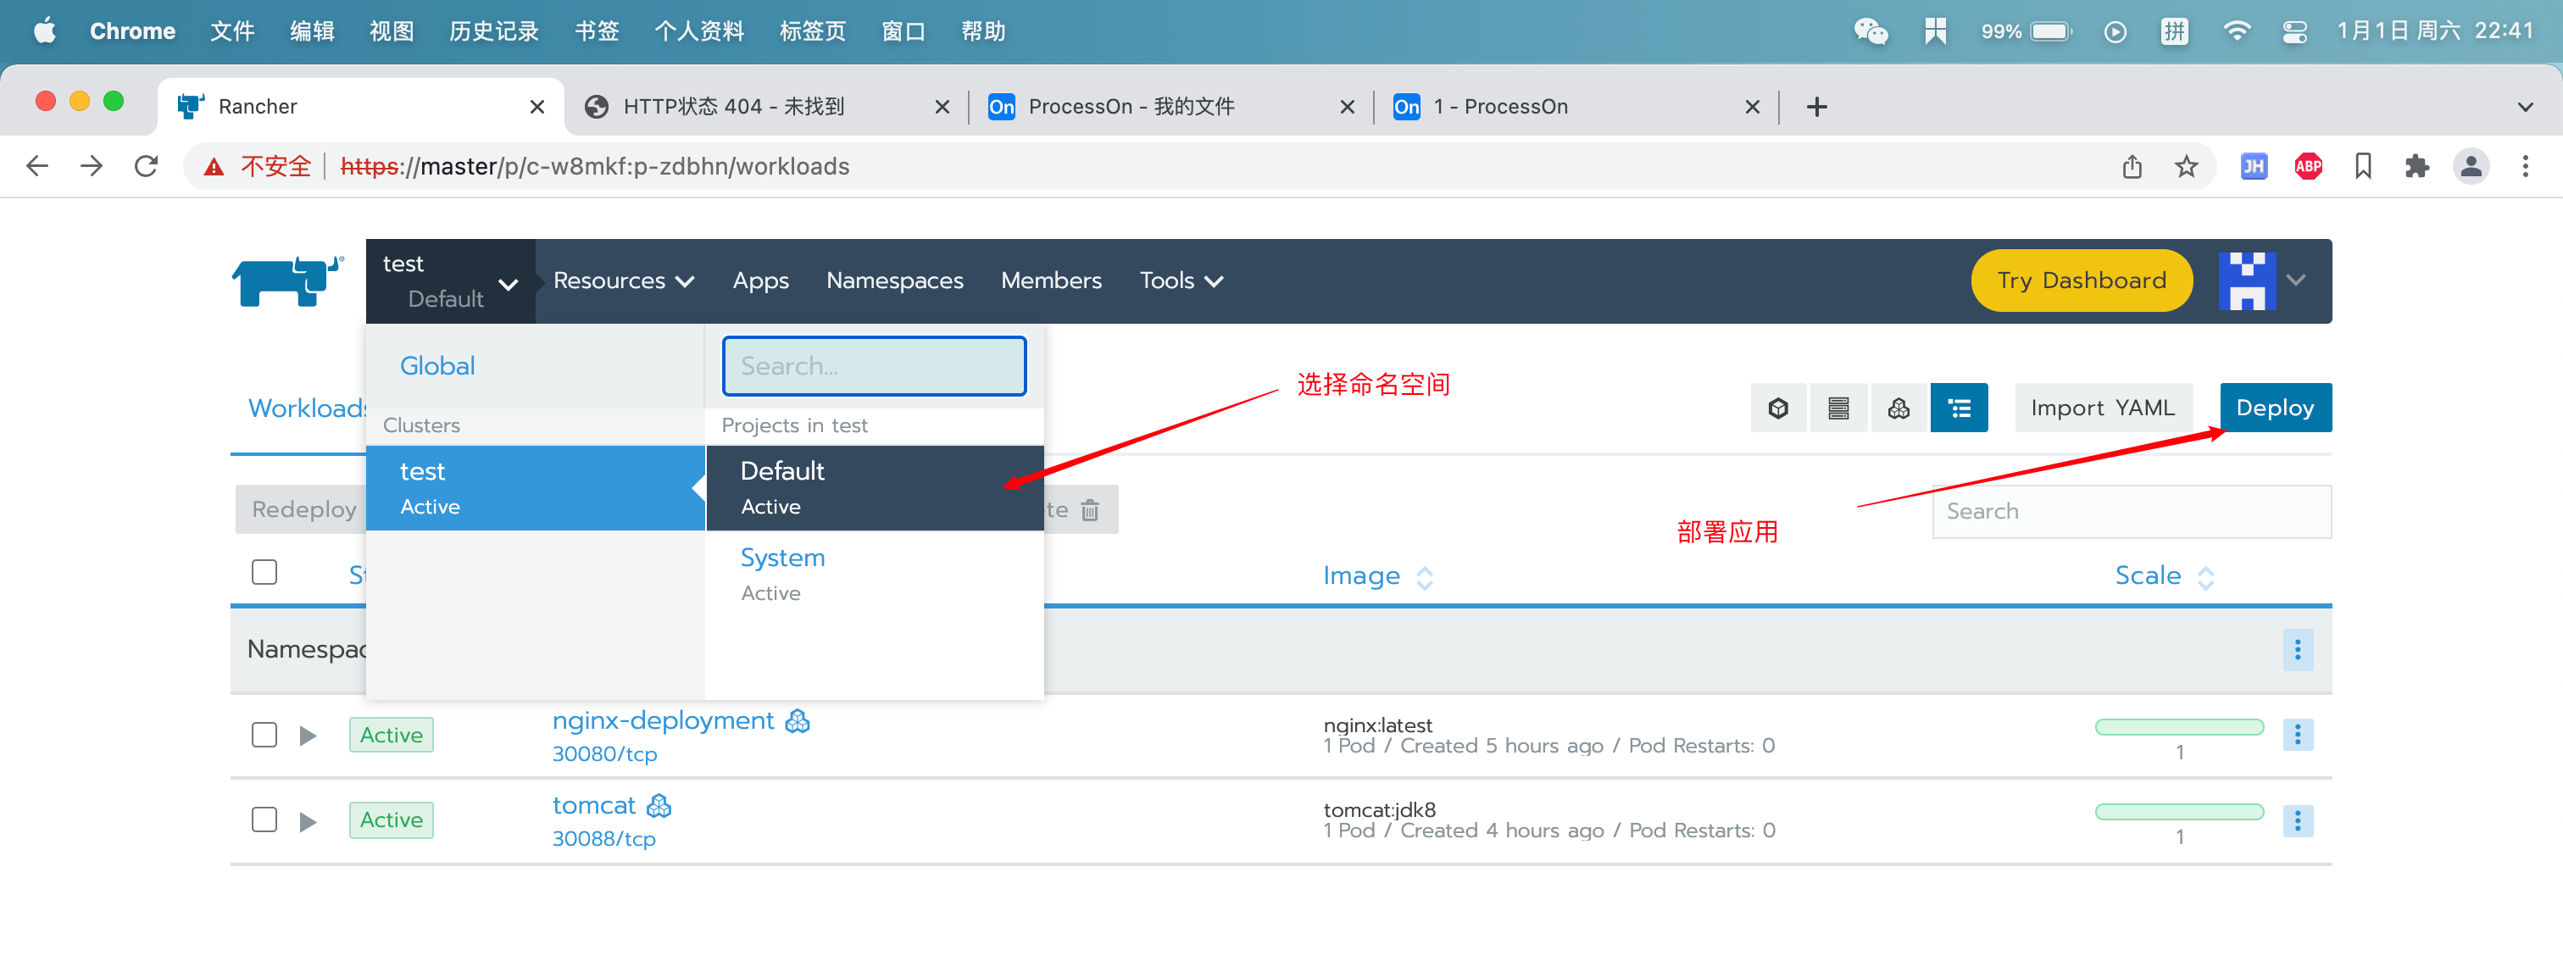Open the user avatar menu
2563x961 pixels.
pyautogui.click(x=2247, y=281)
